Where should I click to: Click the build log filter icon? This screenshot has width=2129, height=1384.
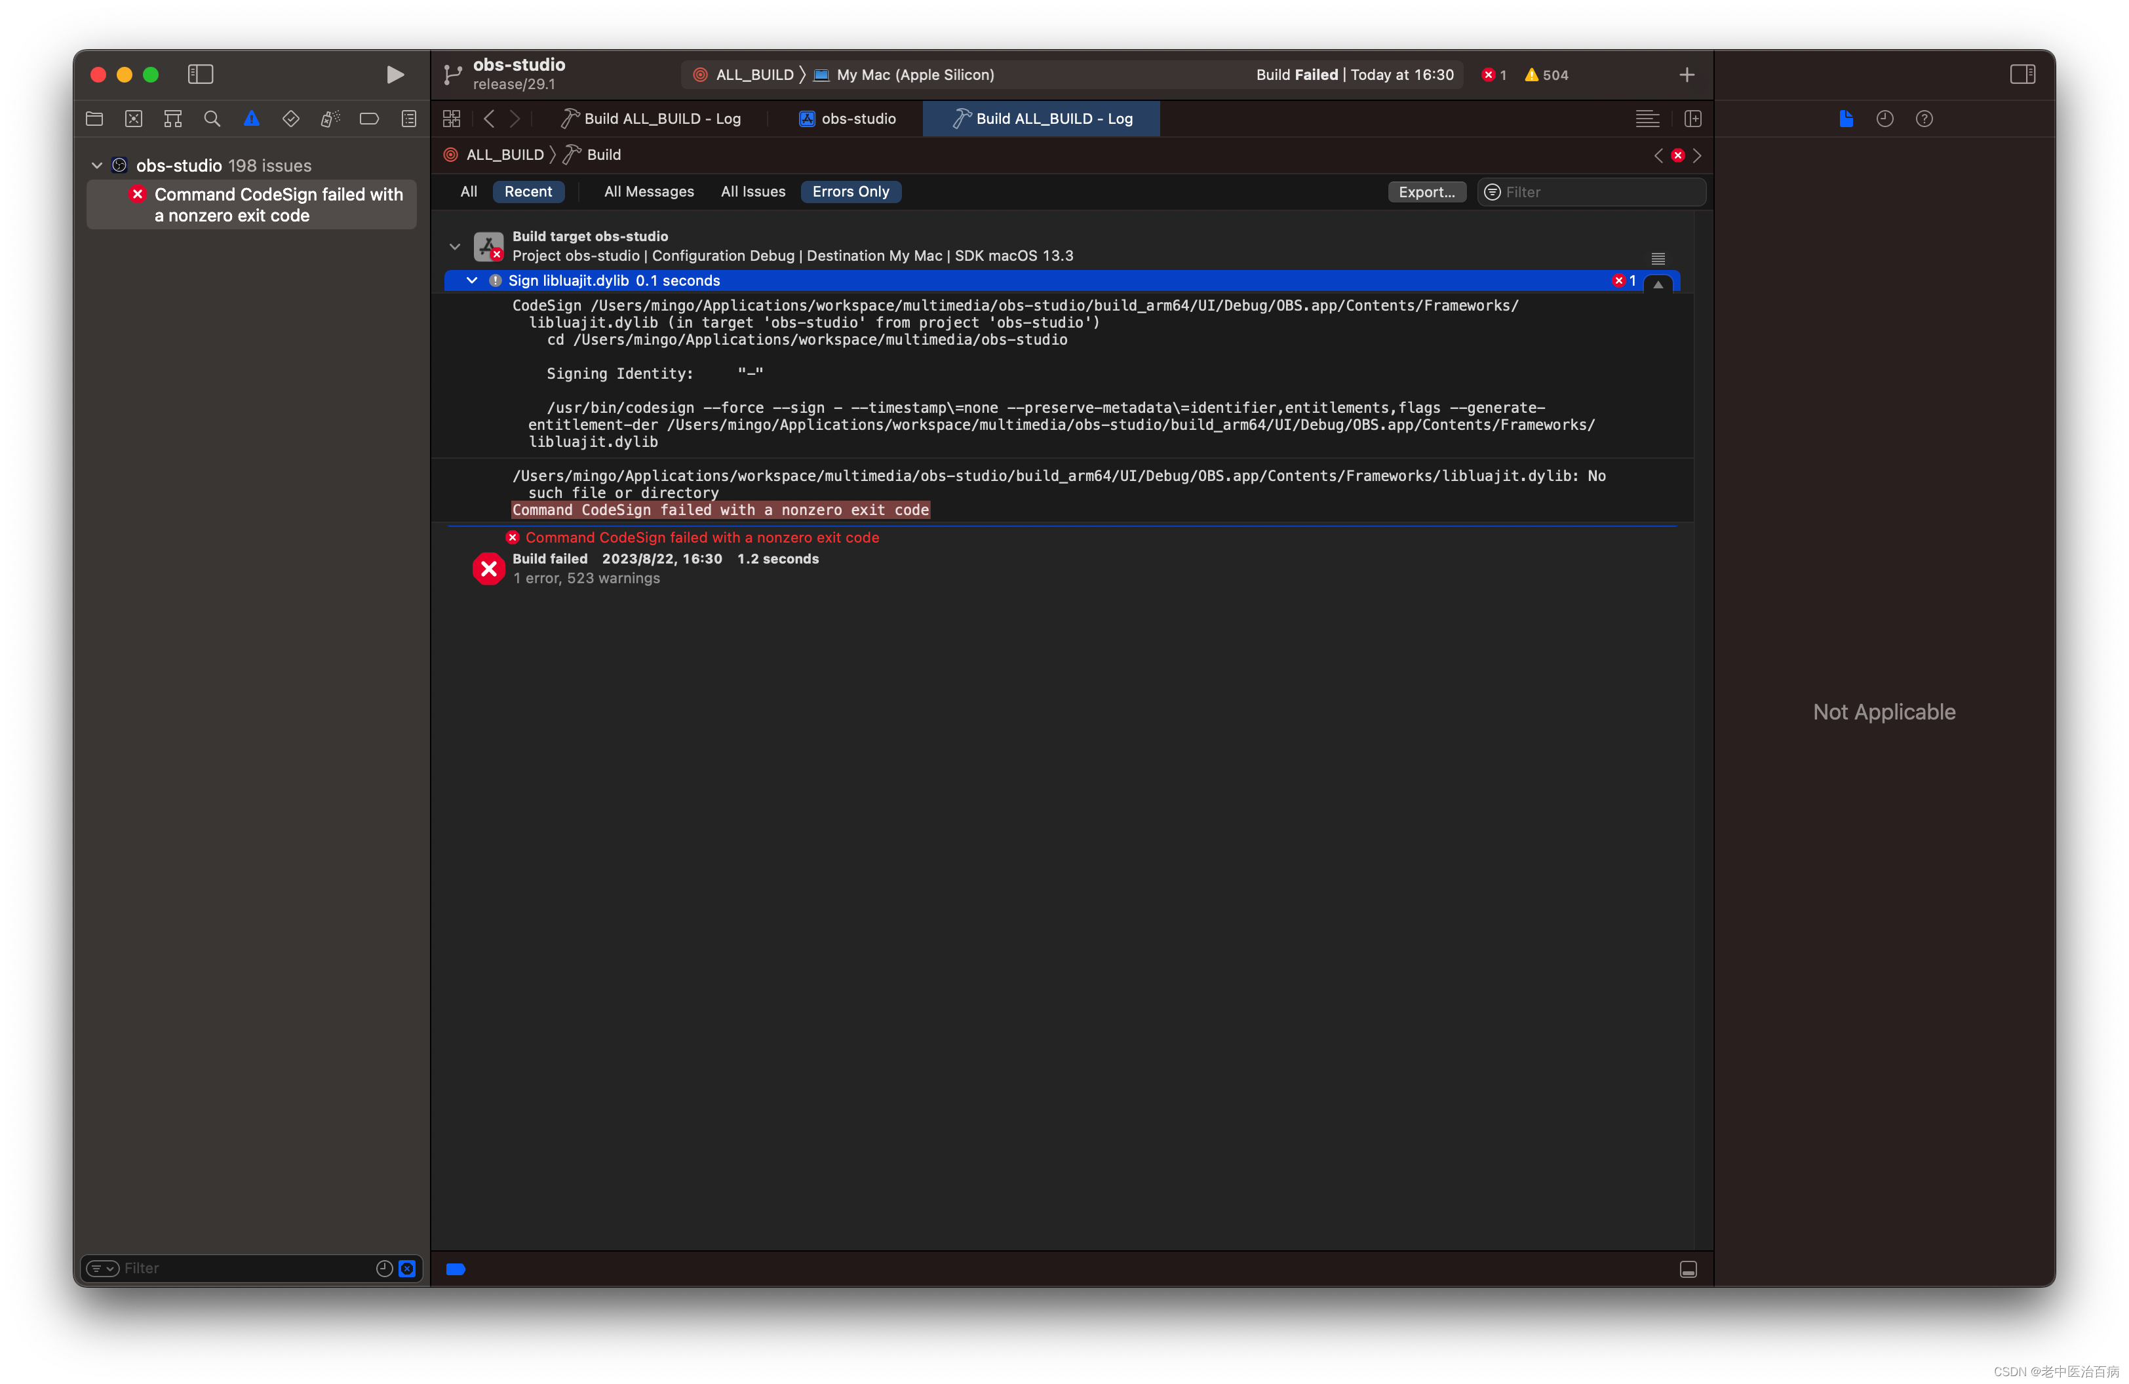(x=1492, y=192)
